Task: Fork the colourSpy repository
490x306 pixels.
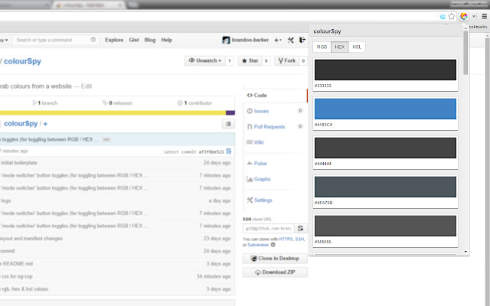Action: click(x=286, y=60)
